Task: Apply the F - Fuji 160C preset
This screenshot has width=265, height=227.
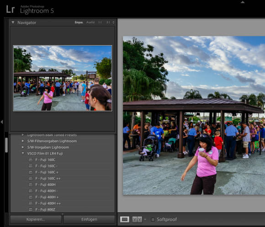Action: tap(45, 160)
